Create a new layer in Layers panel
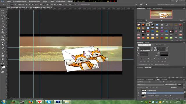The image size is (186, 104). pos(177,99)
